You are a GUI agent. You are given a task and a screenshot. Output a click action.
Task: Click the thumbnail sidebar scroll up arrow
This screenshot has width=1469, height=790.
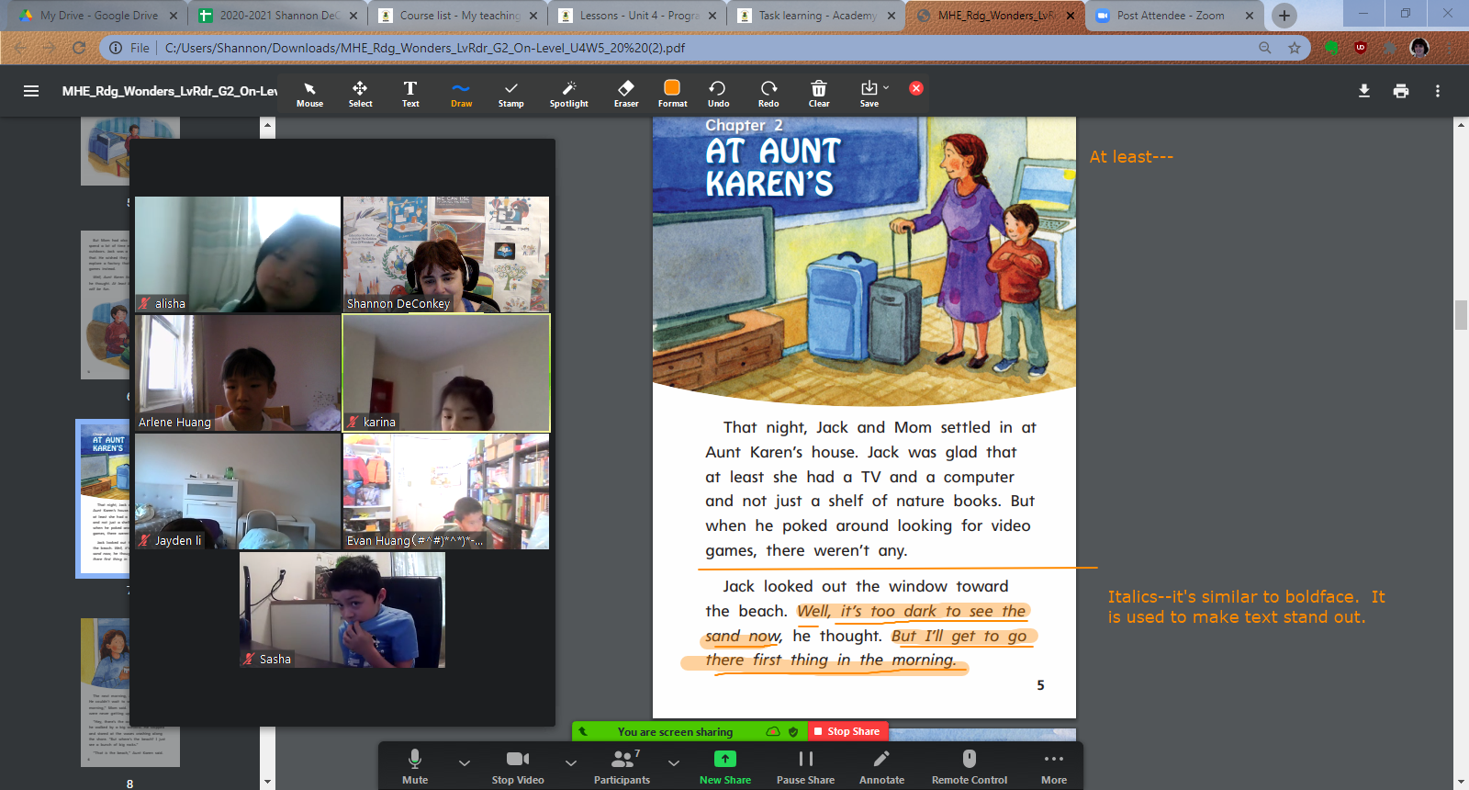[x=267, y=125]
